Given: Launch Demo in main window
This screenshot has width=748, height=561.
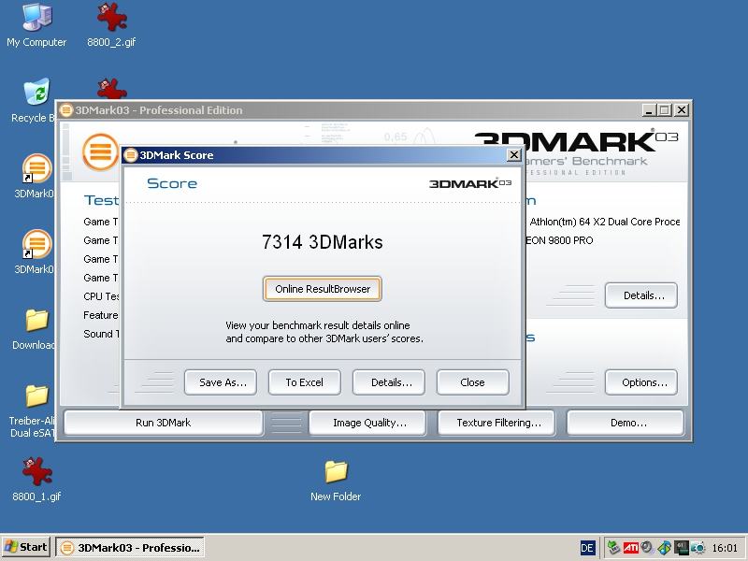Looking at the screenshot, I should click(x=626, y=423).
